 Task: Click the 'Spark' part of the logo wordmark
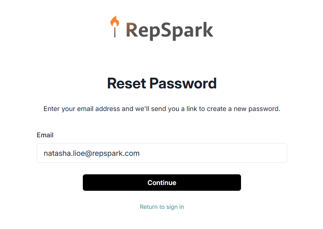point(187,30)
